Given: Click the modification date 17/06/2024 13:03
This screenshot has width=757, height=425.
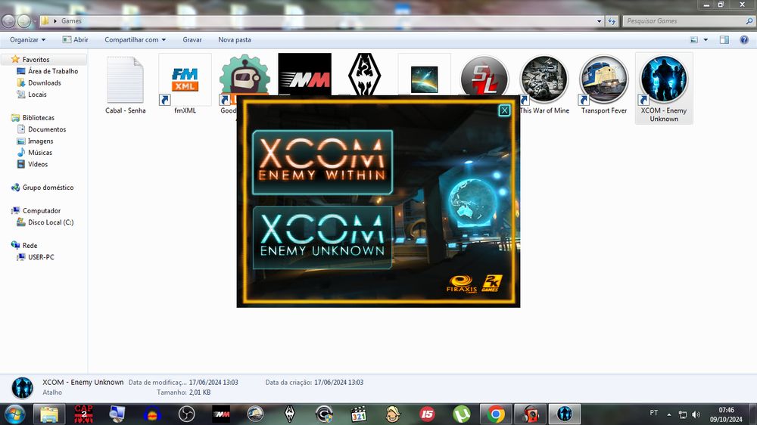Looking at the screenshot, I should (213, 382).
